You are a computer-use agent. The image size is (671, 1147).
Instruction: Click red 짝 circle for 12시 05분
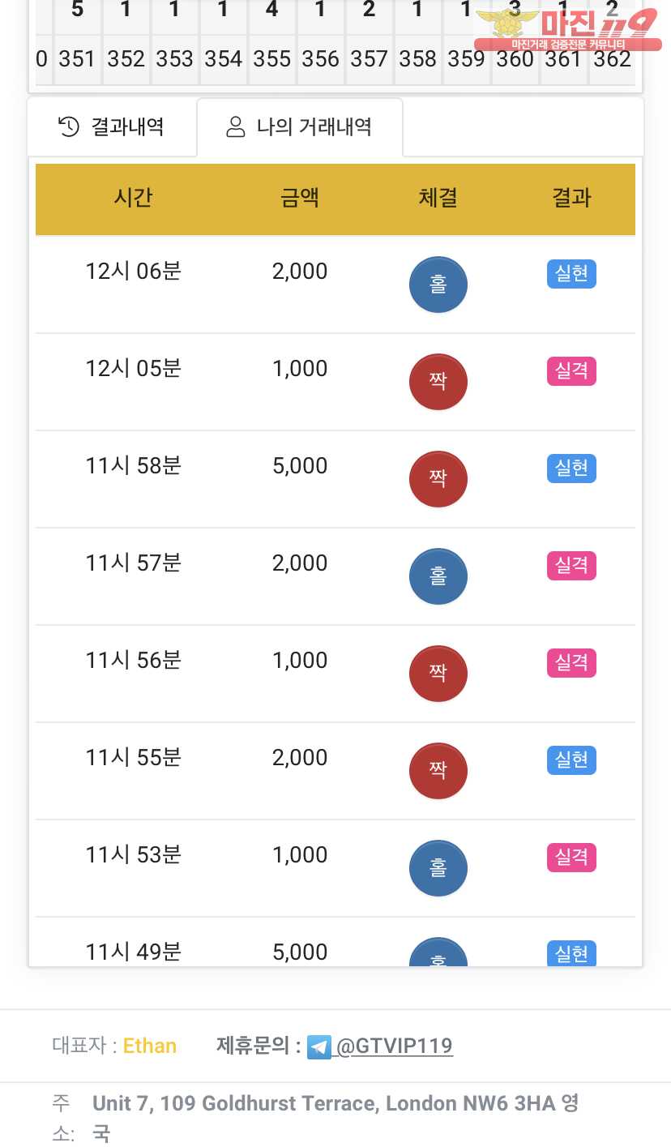coord(438,382)
